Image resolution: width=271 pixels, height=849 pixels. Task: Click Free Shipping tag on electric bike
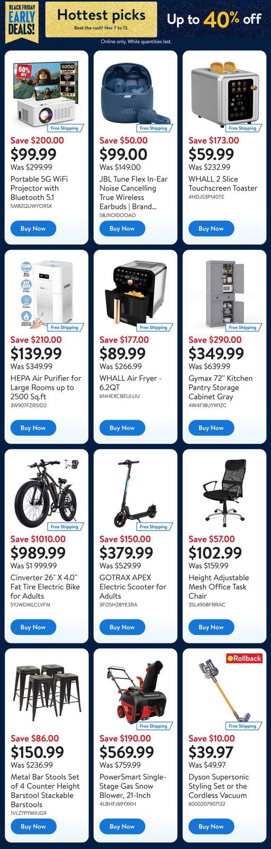(65, 526)
